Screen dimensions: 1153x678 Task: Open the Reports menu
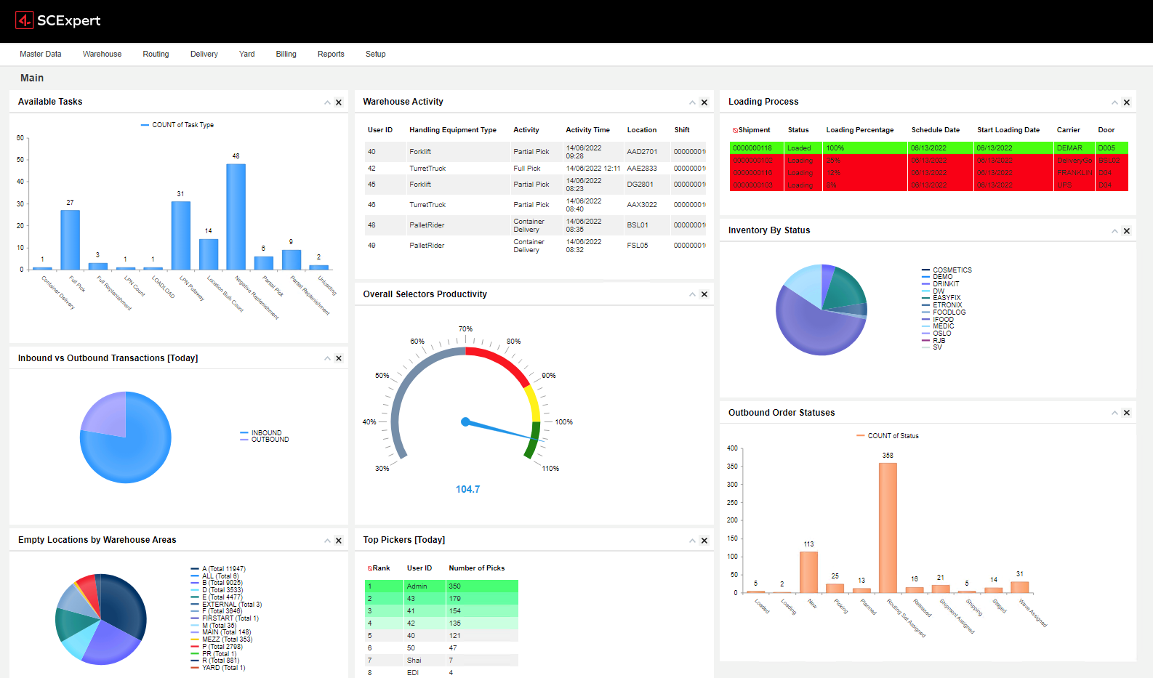pos(331,54)
